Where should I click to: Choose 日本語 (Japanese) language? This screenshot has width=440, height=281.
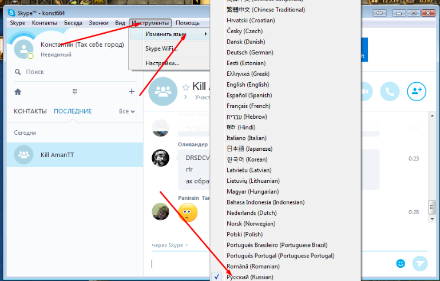tap(249, 148)
